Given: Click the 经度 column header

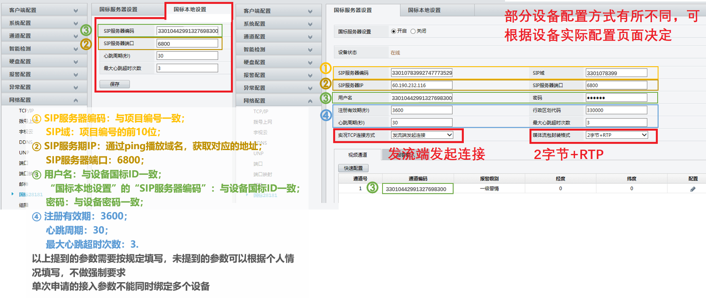Looking at the screenshot, I should 561,179.
